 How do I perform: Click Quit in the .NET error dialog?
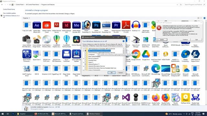point(197,40)
